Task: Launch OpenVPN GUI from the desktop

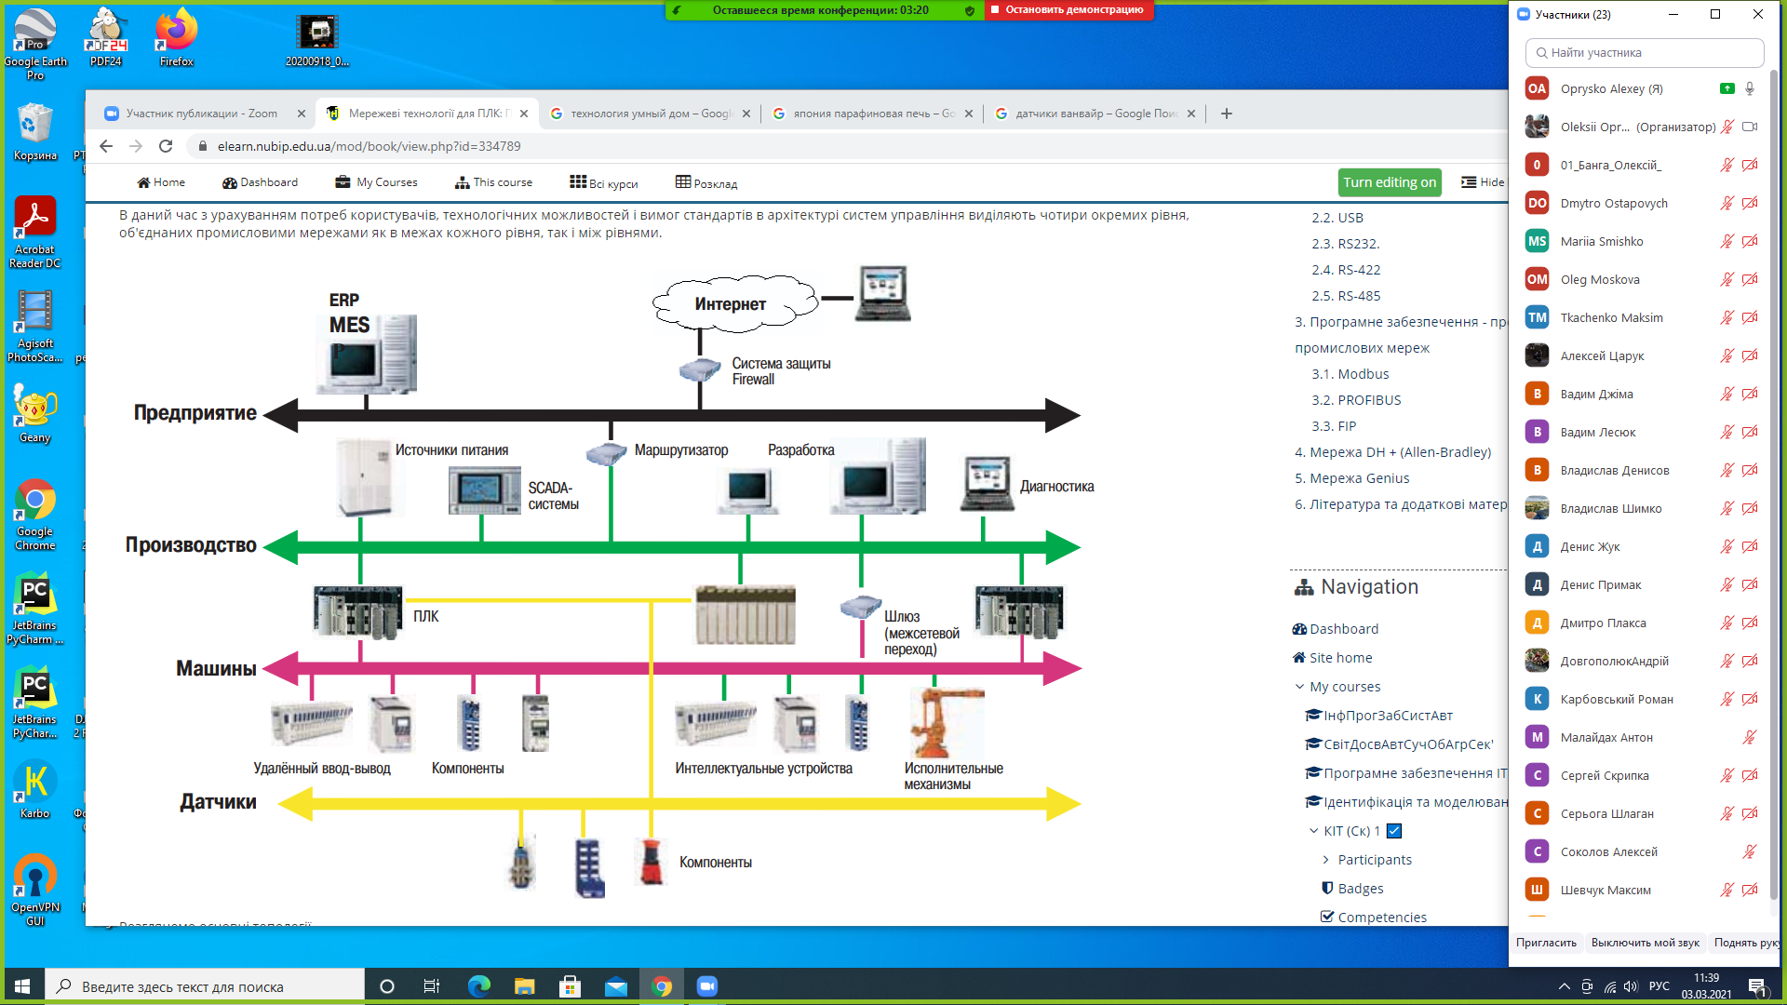Action: click(35, 891)
